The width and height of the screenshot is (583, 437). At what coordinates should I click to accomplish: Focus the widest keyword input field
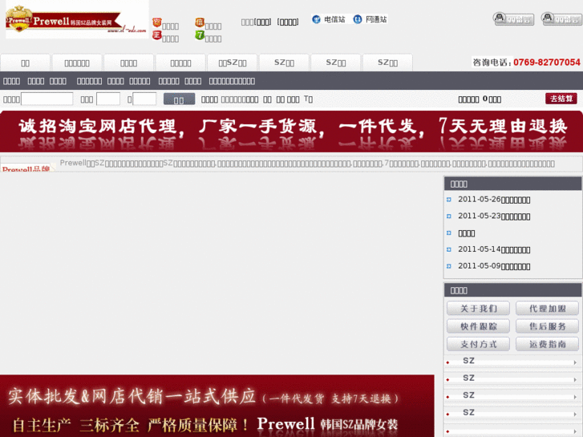47,99
